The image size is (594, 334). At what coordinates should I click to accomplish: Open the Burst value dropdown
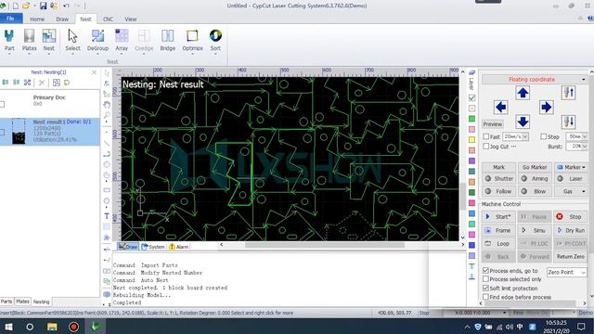[x=585, y=147]
